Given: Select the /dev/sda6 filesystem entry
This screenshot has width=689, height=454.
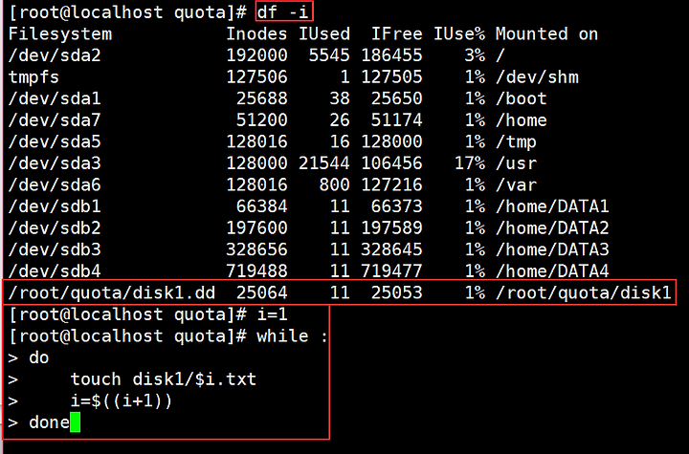Looking at the screenshot, I should click(55, 184).
